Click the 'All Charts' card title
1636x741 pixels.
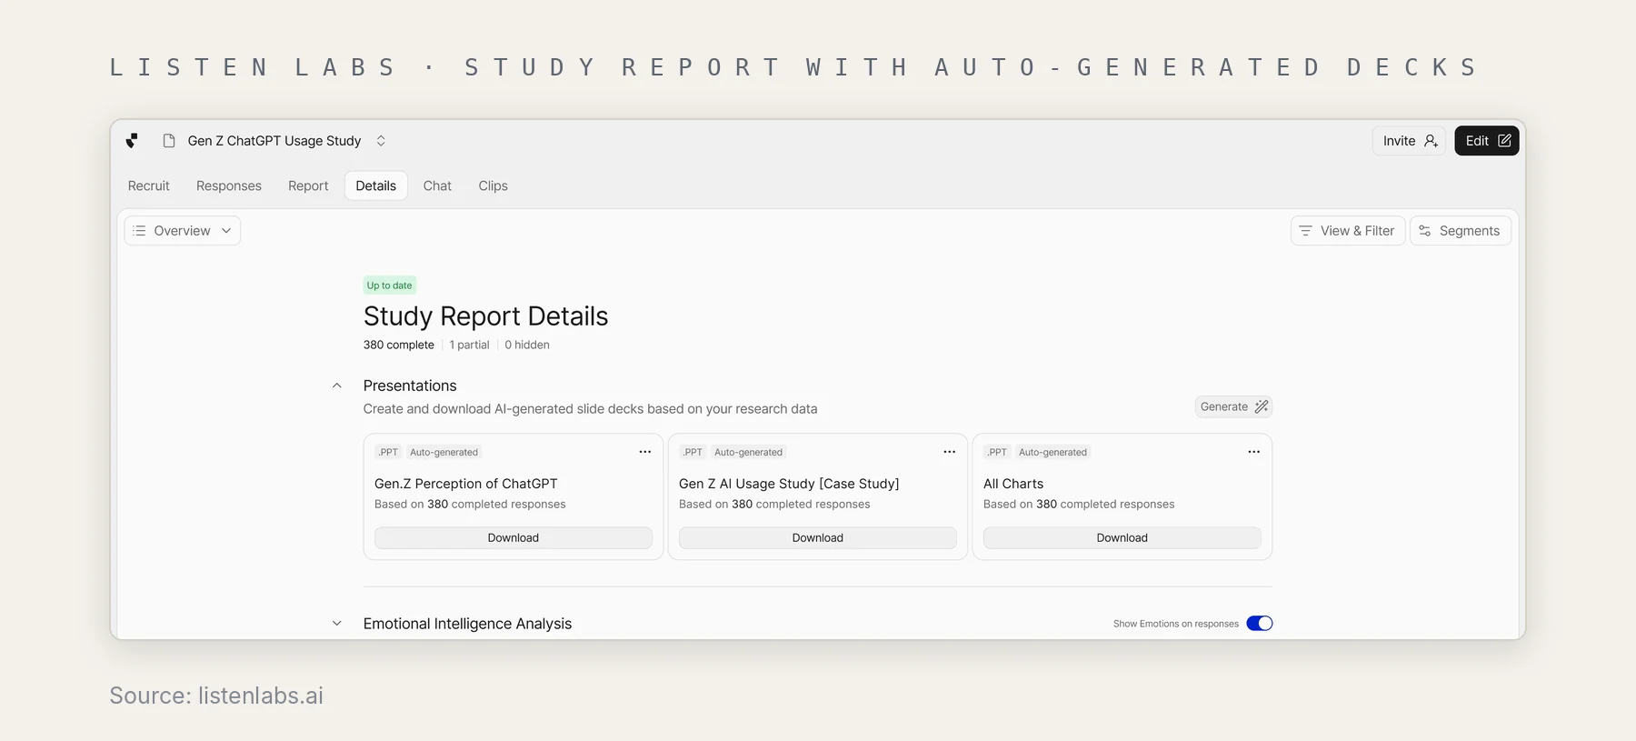coord(1013,484)
